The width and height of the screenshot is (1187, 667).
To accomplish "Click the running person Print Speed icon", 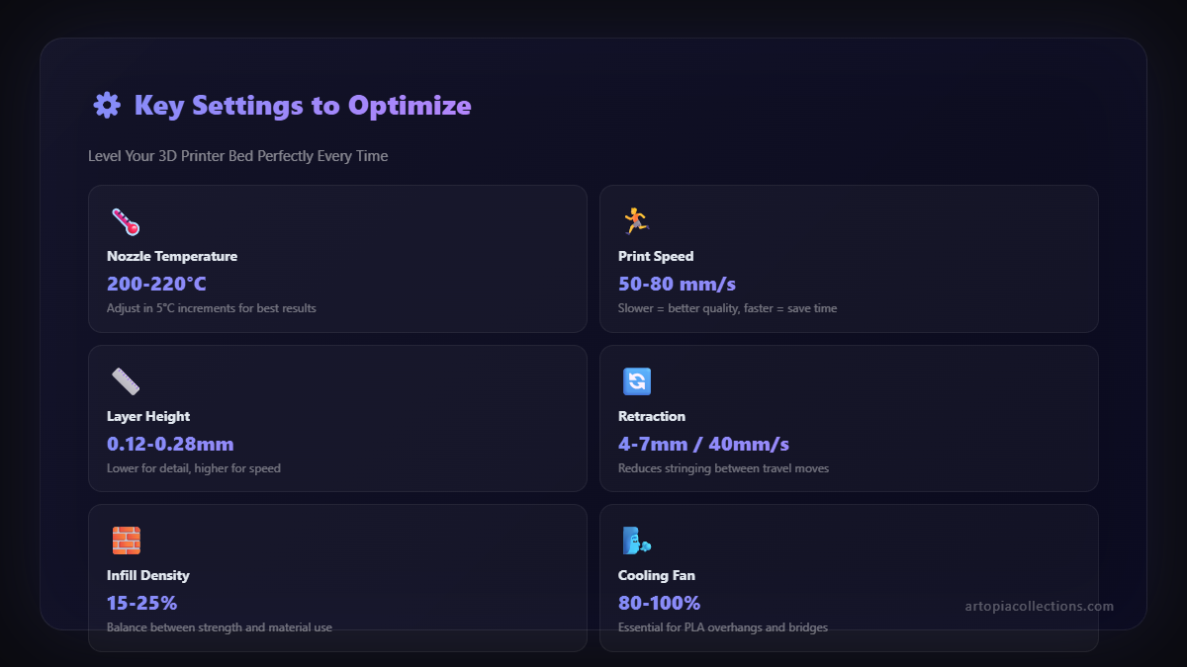I will pyautogui.click(x=635, y=220).
